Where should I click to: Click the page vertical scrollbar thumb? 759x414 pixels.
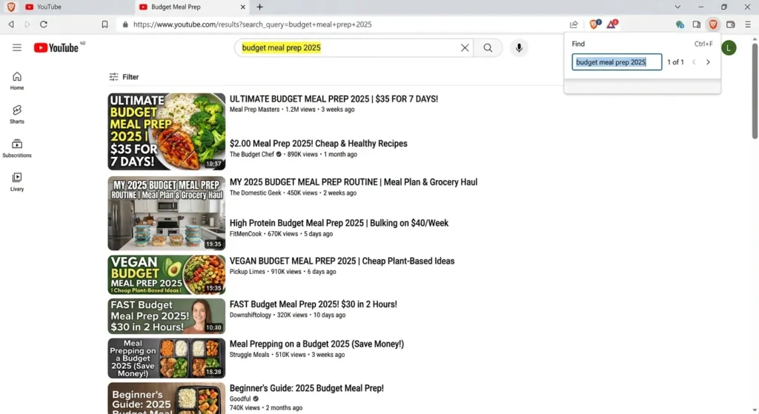coord(754,91)
